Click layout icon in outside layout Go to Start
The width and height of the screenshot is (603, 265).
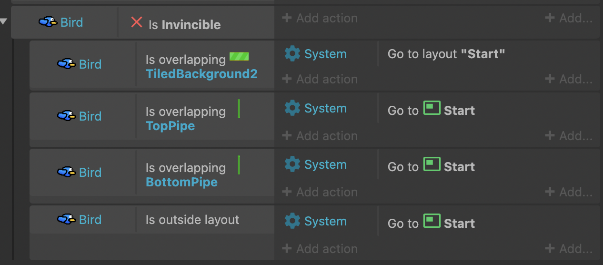[x=432, y=221]
